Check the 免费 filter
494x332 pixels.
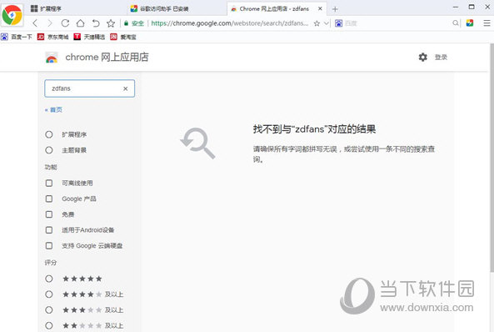pos(49,214)
